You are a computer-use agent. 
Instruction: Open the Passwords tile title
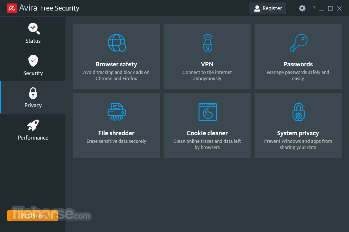(x=298, y=64)
